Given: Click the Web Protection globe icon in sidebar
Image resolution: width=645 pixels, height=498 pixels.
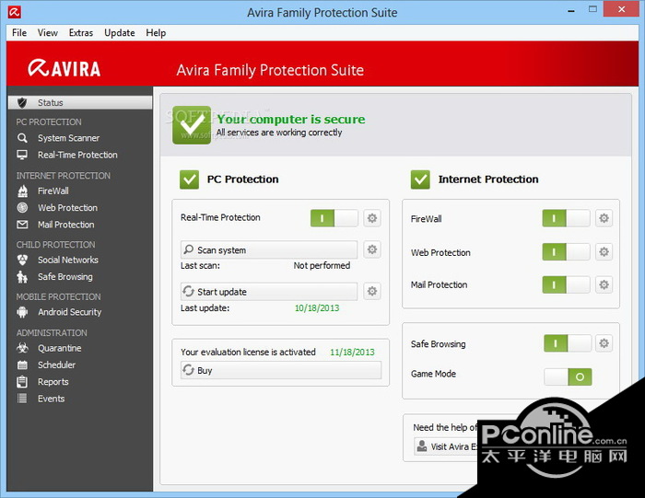Looking at the screenshot, I should click(x=22, y=208).
